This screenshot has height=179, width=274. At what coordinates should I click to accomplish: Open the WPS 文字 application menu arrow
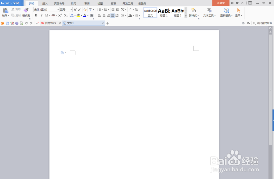(x=22, y=3)
